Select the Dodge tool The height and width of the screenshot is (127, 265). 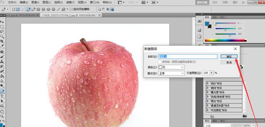(2, 86)
